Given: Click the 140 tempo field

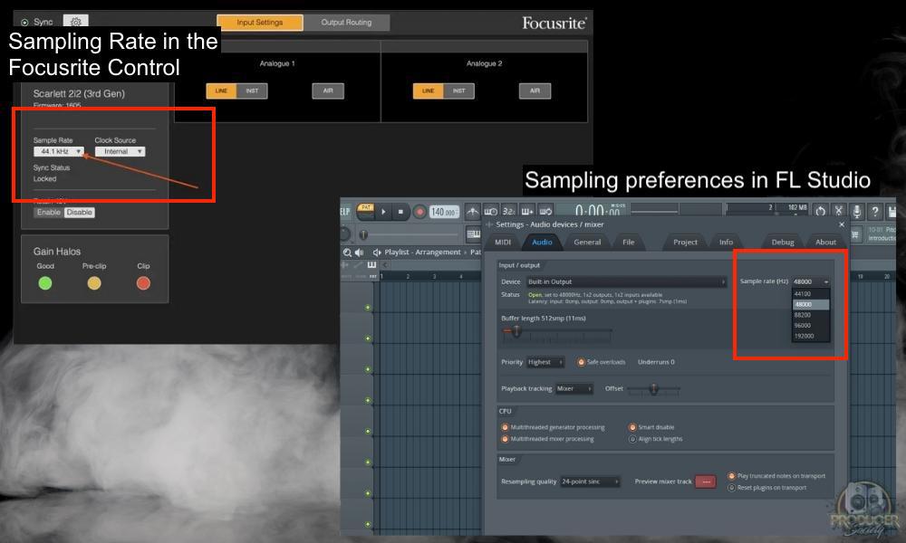Looking at the screenshot, I should [444, 213].
